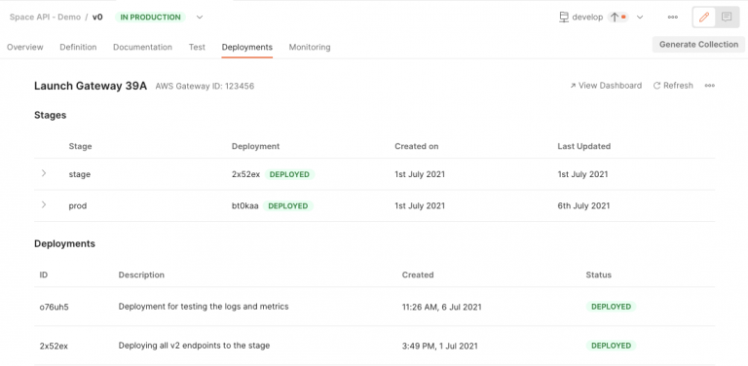Screen dimensions: 748x366
Task: Click the '11:26 AM, 6 Jul 2021' timestamp
Action: [x=442, y=308]
